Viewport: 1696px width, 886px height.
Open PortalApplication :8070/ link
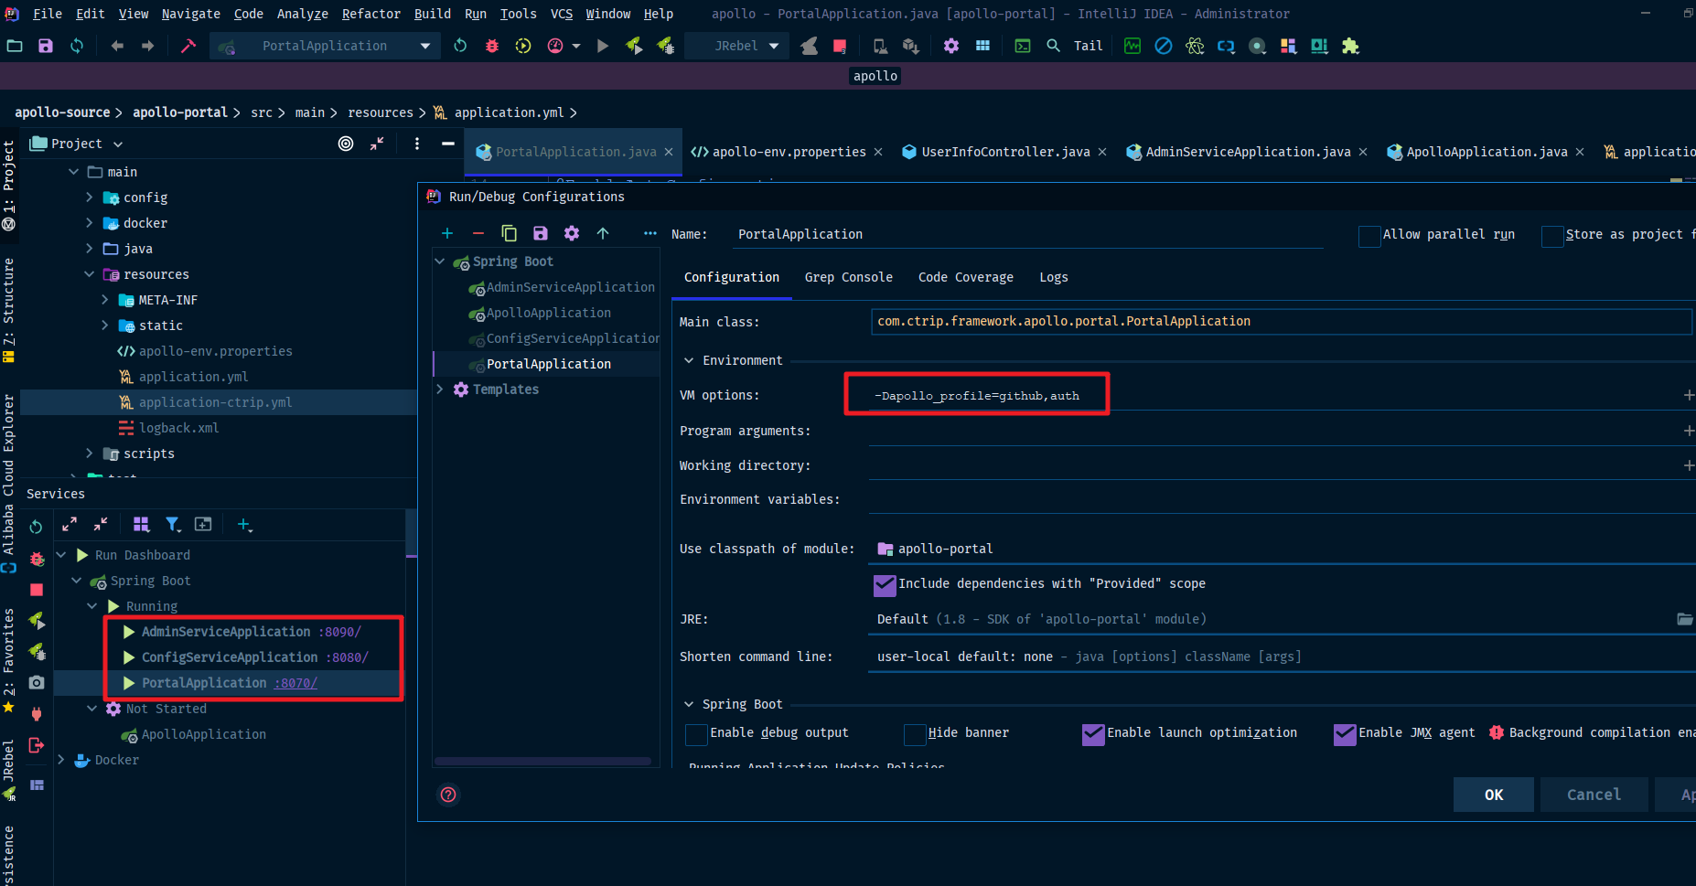295,683
